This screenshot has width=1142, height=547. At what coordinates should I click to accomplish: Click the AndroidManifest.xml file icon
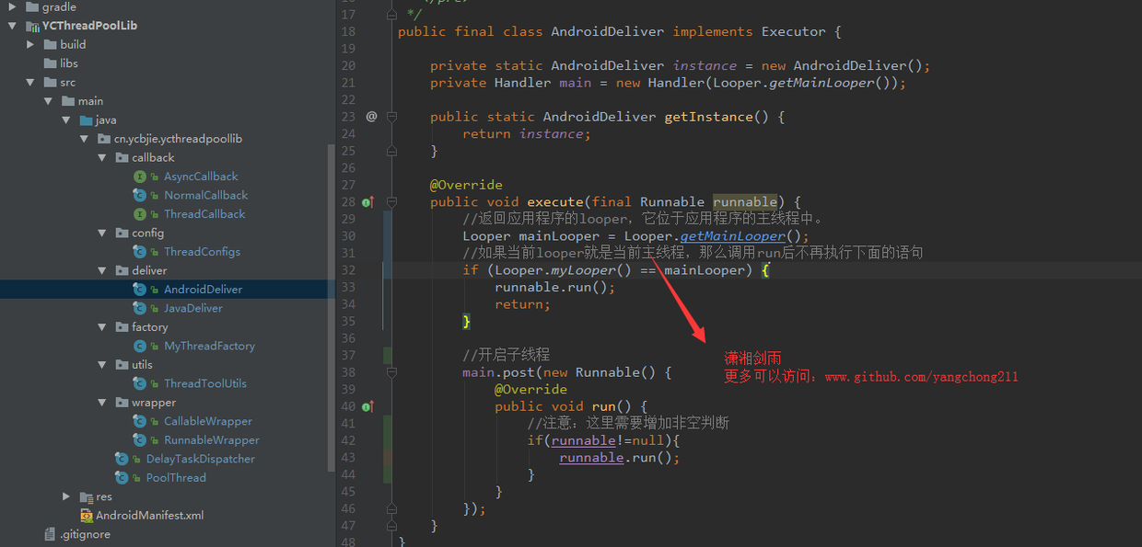click(87, 516)
